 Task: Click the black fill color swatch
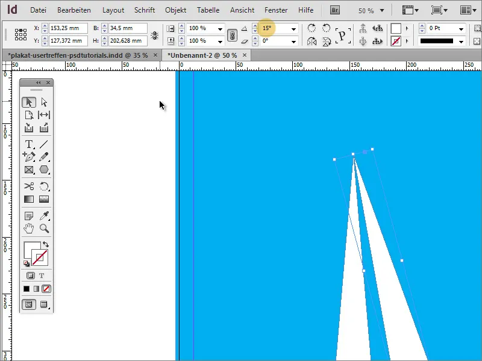26,289
